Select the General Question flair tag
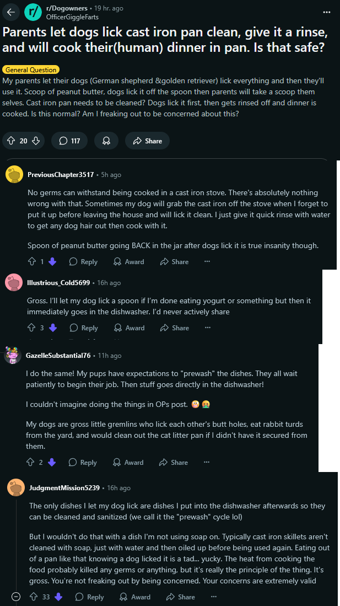Image resolution: width=340 pixels, height=606 pixels. click(x=31, y=70)
